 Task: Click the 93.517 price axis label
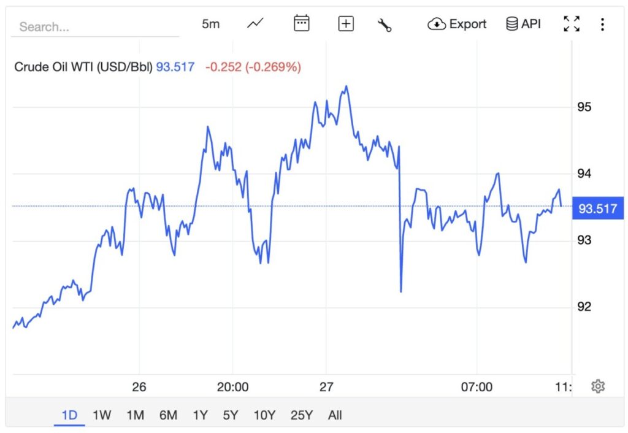pyautogui.click(x=598, y=209)
